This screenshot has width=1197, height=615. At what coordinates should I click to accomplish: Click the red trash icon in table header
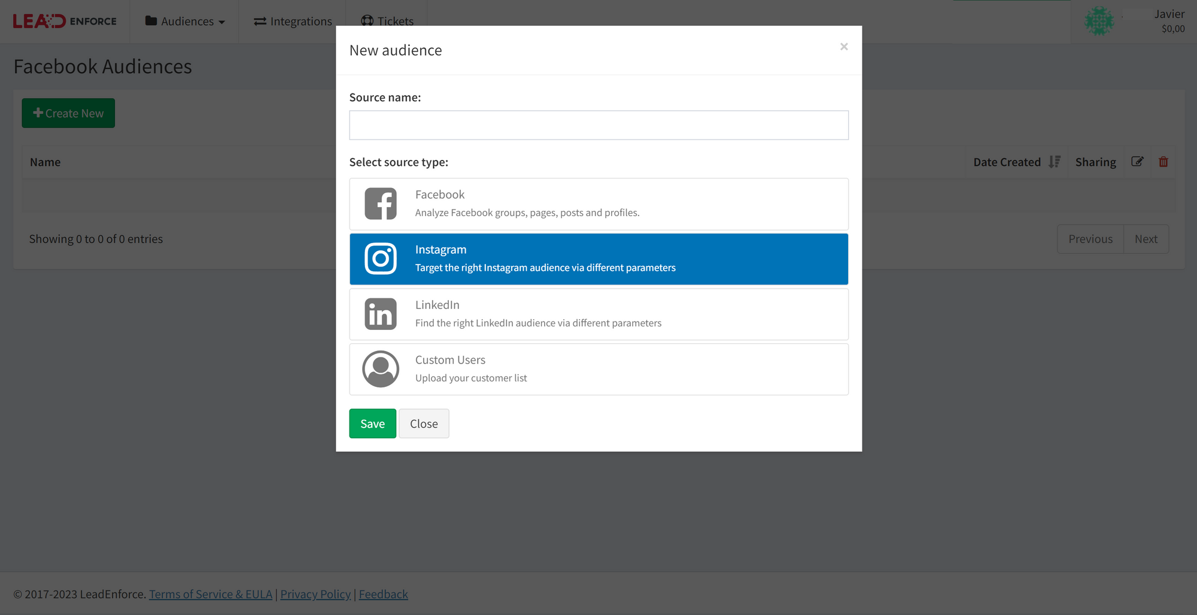pyautogui.click(x=1163, y=162)
